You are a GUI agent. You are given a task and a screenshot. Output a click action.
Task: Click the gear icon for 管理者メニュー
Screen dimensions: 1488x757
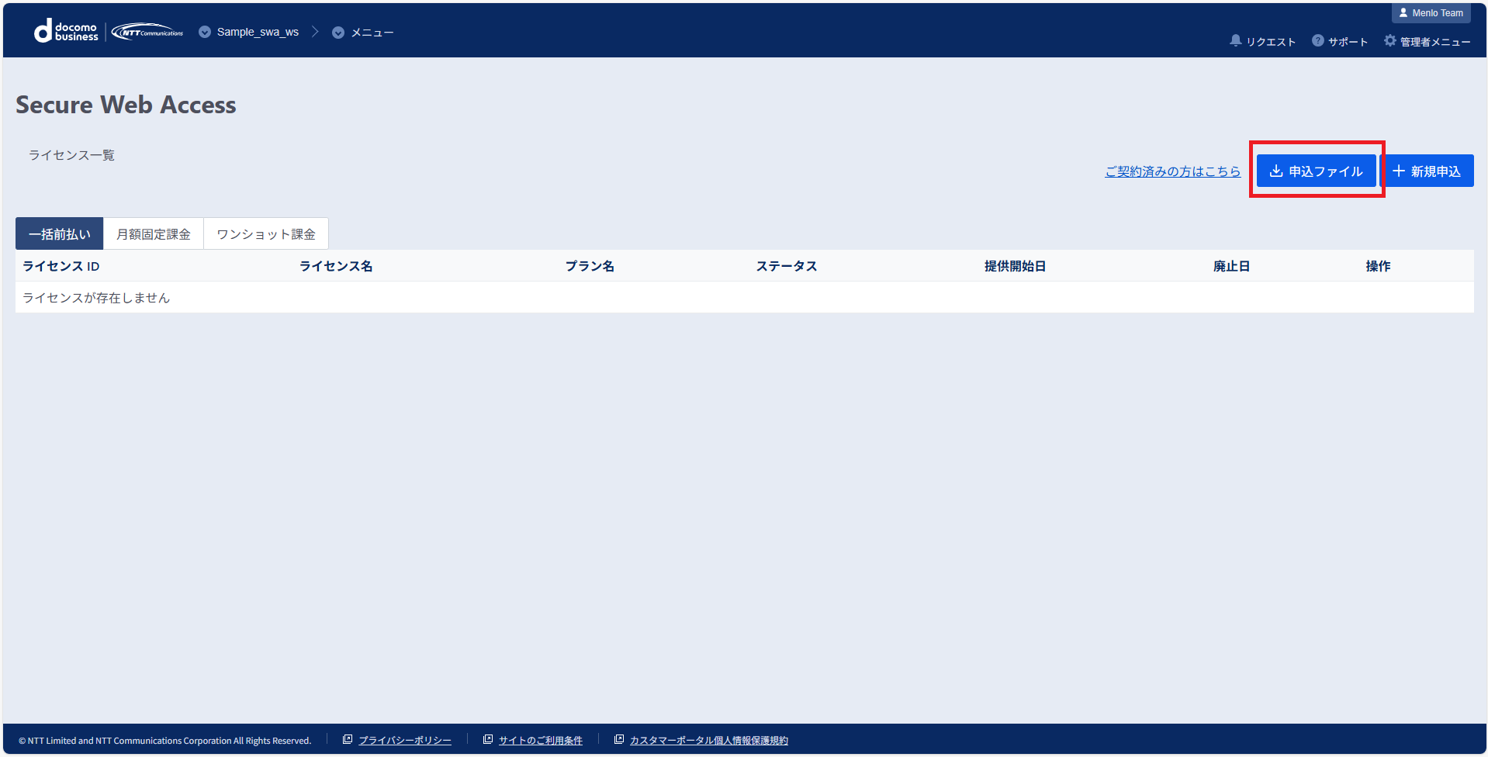coord(1390,40)
